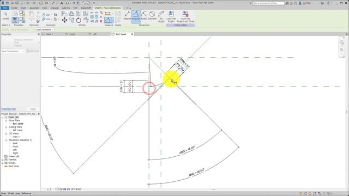This screenshot has width=349, height=196.
Task: Open the Create ribbon tab
Action: (14, 8)
